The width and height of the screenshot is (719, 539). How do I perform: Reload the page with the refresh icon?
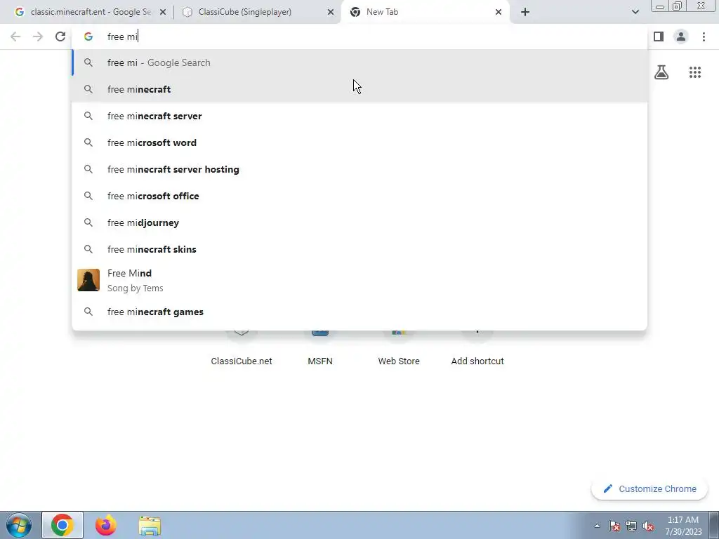click(x=60, y=36)
